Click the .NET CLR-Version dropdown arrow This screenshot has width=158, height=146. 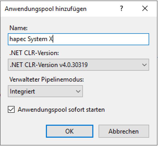[144, 65]
